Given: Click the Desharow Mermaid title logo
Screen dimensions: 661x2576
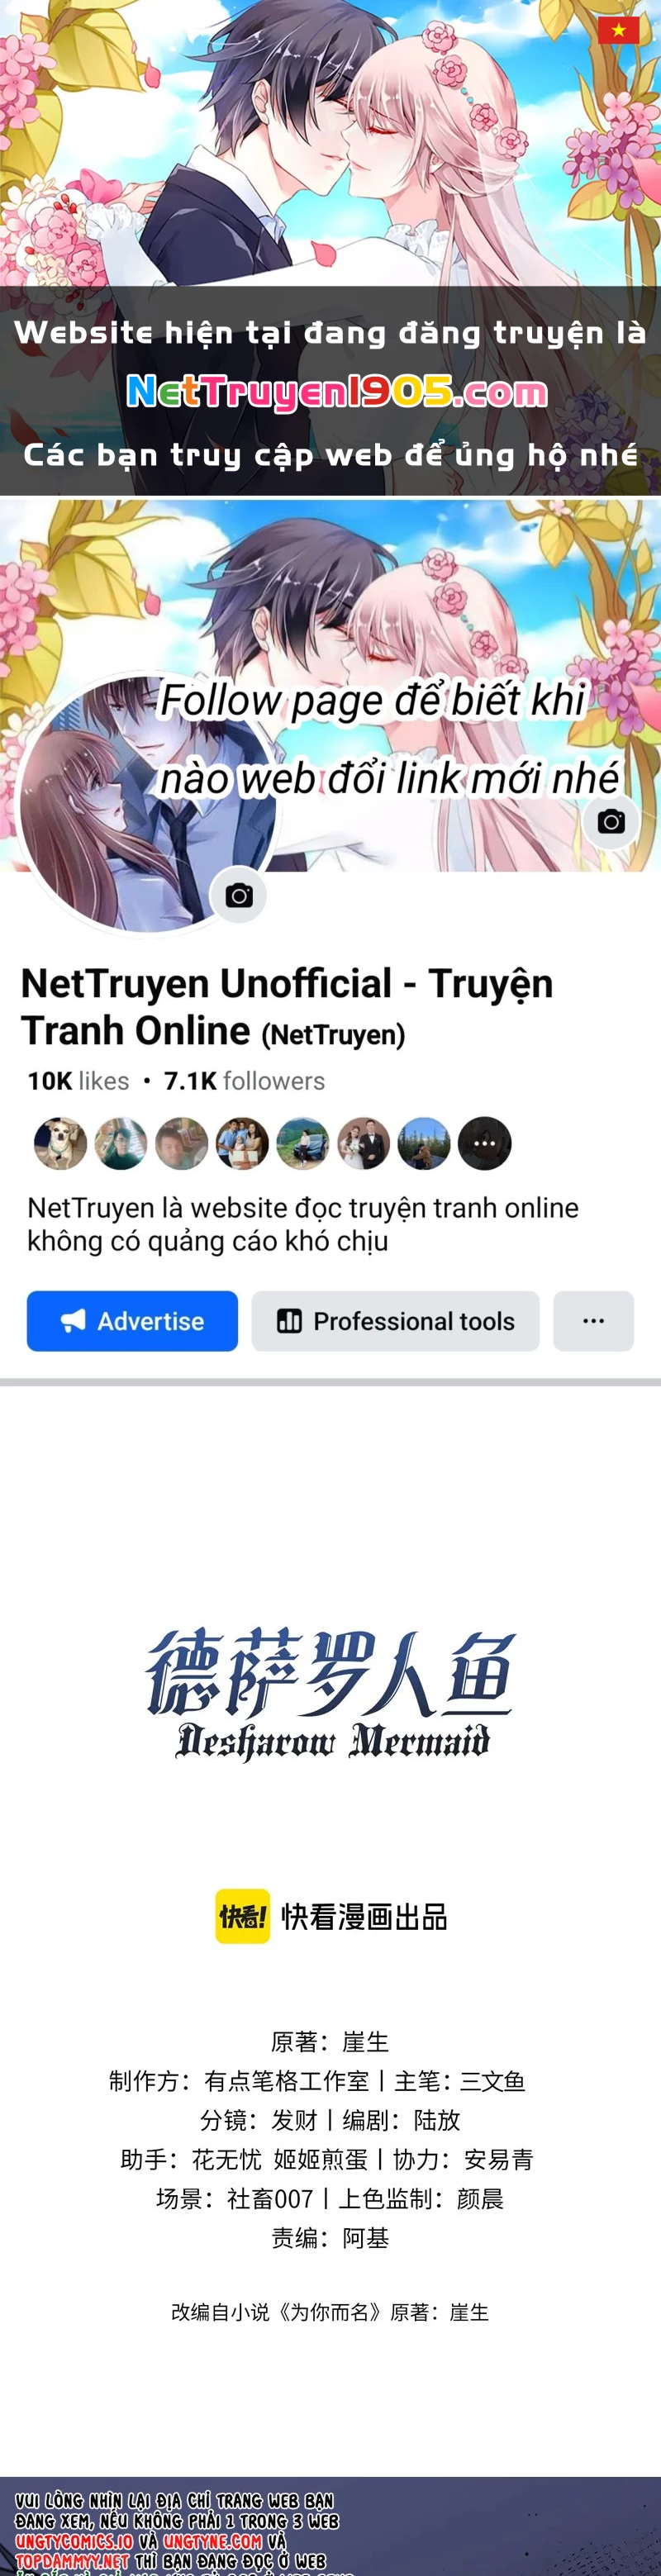Looking at the screenshot, I should pos(331,1694).
